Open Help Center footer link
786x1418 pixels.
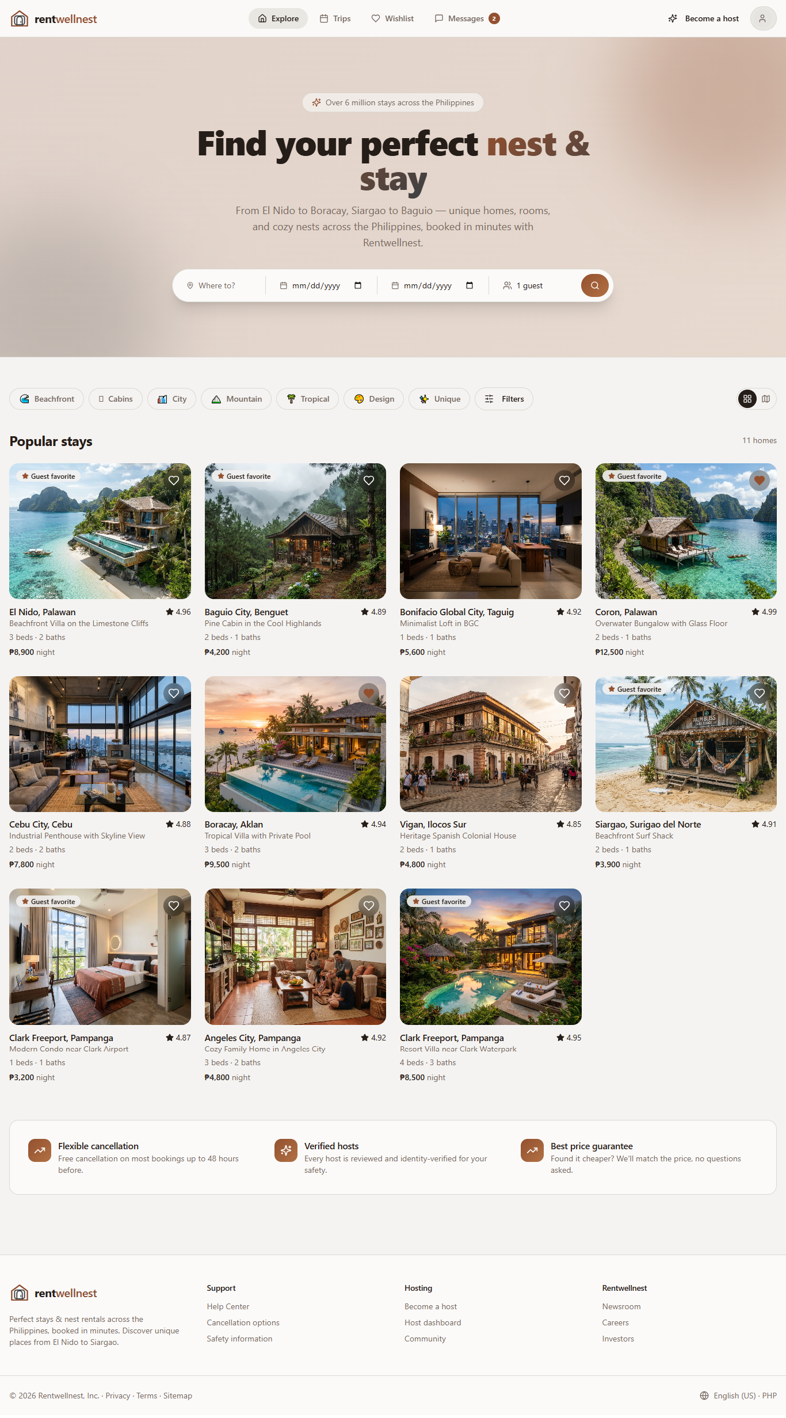[228, 1306]
